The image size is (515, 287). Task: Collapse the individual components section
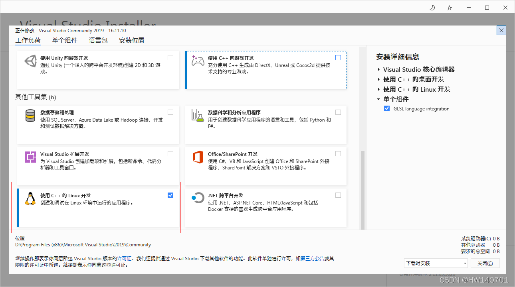pyautogui.click(x=378, y=99)
